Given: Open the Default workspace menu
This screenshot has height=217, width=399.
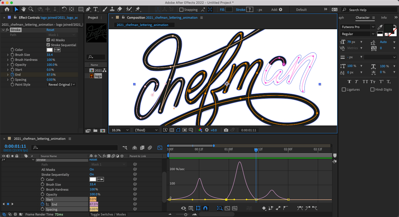Looking at the screenshot, I should pos(301,10).
